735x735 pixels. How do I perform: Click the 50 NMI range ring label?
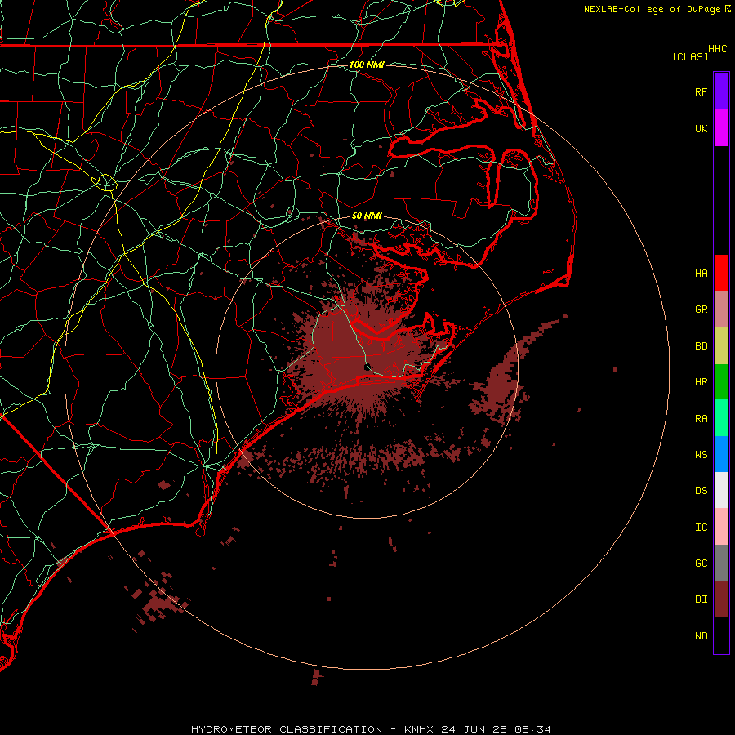(x=367, y=216)
